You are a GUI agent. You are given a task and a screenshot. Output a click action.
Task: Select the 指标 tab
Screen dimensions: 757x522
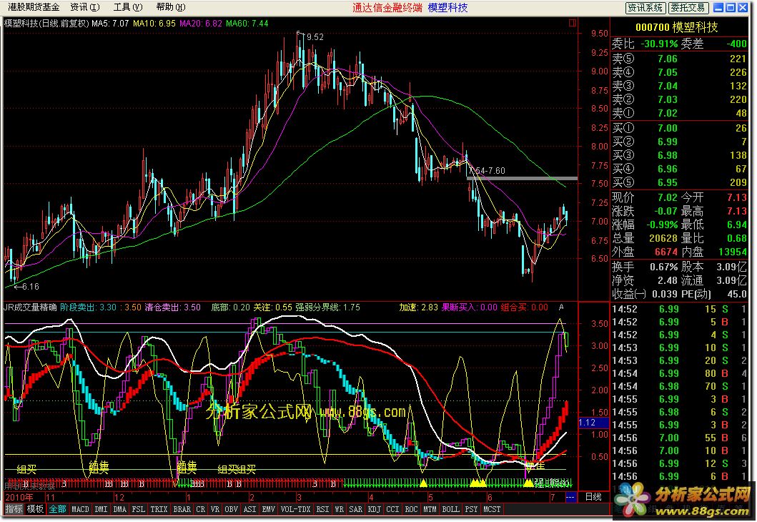tap(14, 509)
